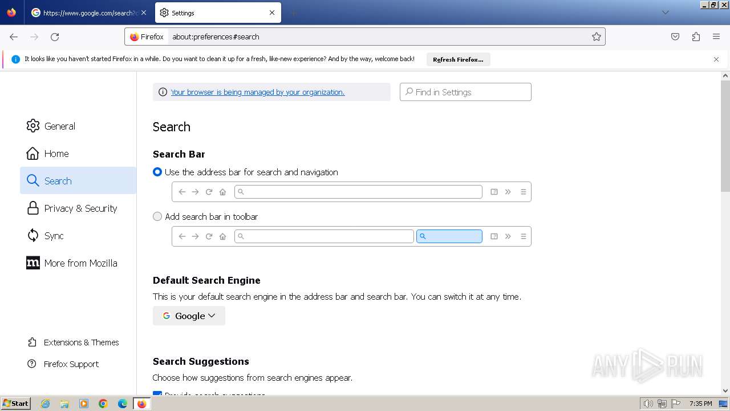The image size is (730, 411).
Task: Click the taskbar clock 7:35 PM
Action: (700, 404)
